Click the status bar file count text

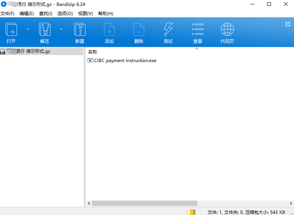click(x=246, y=212)
